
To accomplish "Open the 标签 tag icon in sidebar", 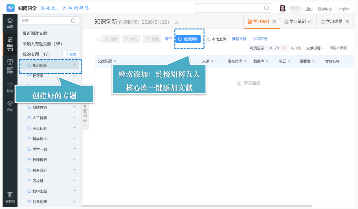I will 10,87.
